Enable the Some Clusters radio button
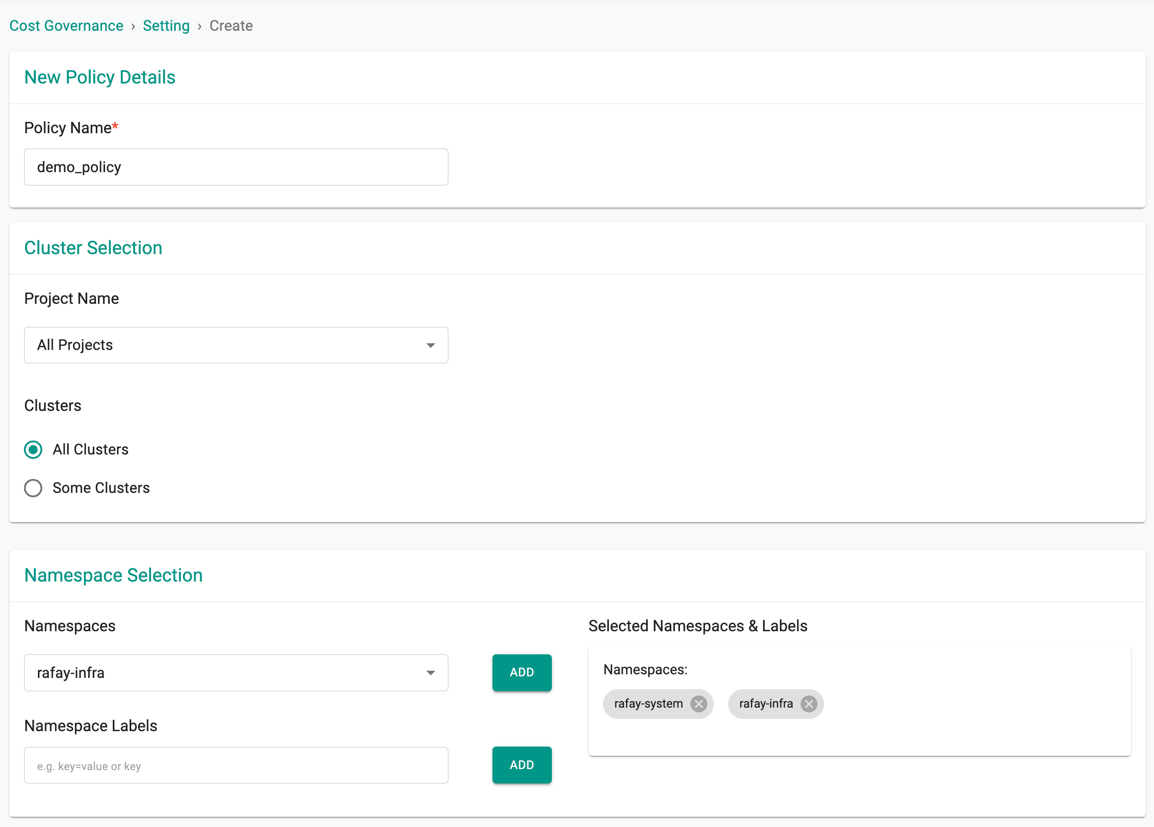This screenshot has height=827, width=1154. click(33, 487)
